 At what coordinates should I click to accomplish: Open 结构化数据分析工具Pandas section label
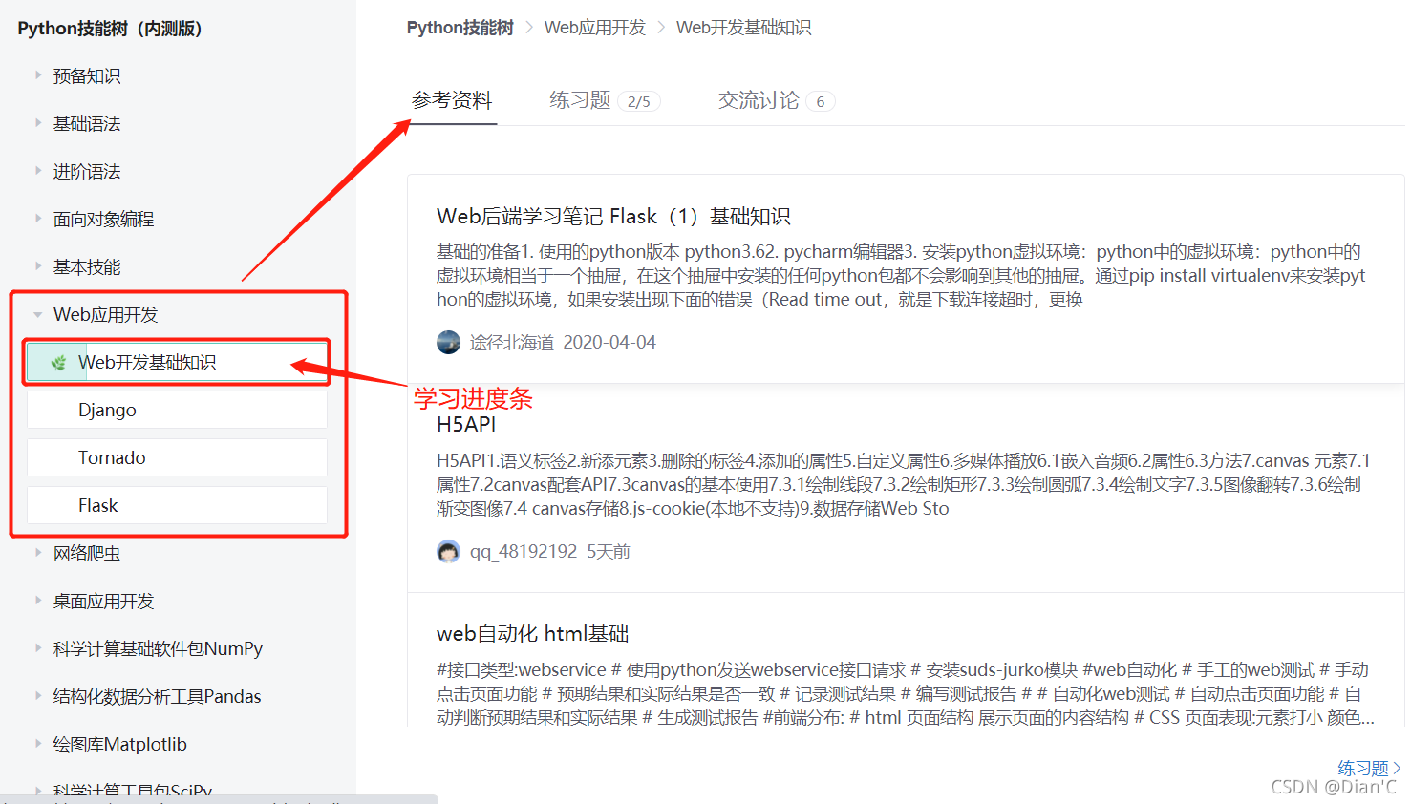click(x=158, y=696)
